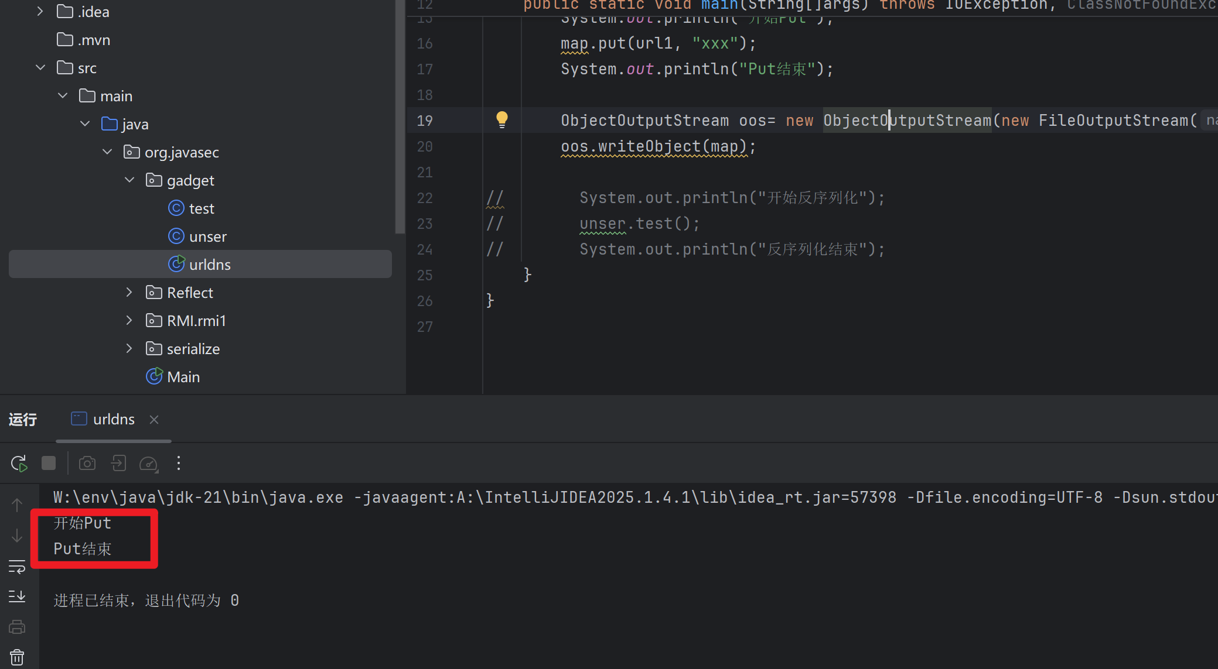Image resolution: width=1218 pixels, height=669 pixels.
Task: Toggle scroll to end of console
Action: [x=17, y=596]
